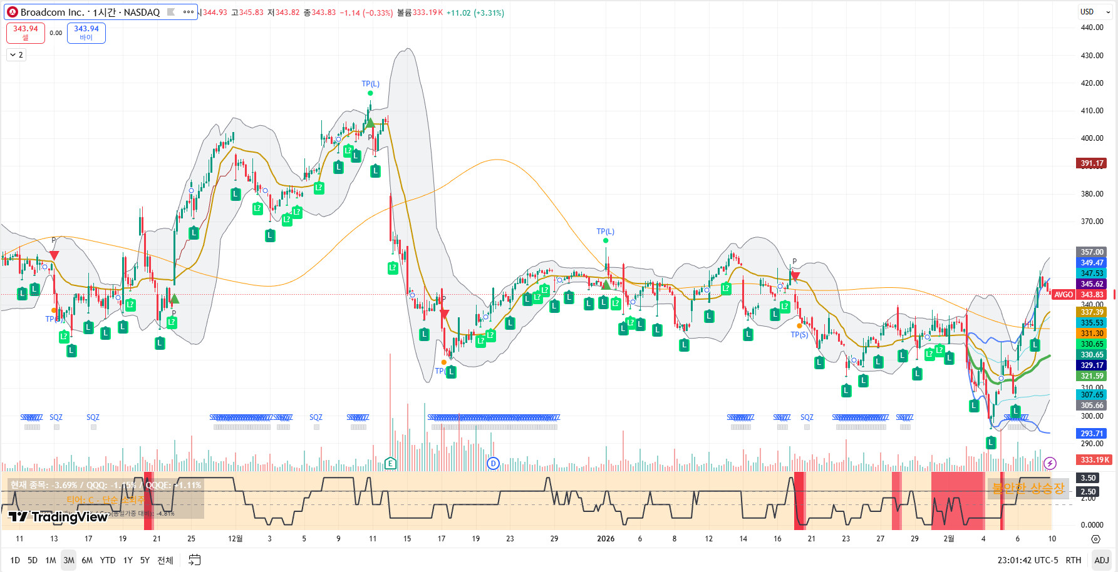Click the 430.00 price axis label
Screen dimensions: 1118x572
1092,56
